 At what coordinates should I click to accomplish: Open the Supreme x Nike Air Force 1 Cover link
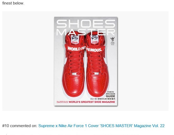pyautogui.click(x=101, y=126)
